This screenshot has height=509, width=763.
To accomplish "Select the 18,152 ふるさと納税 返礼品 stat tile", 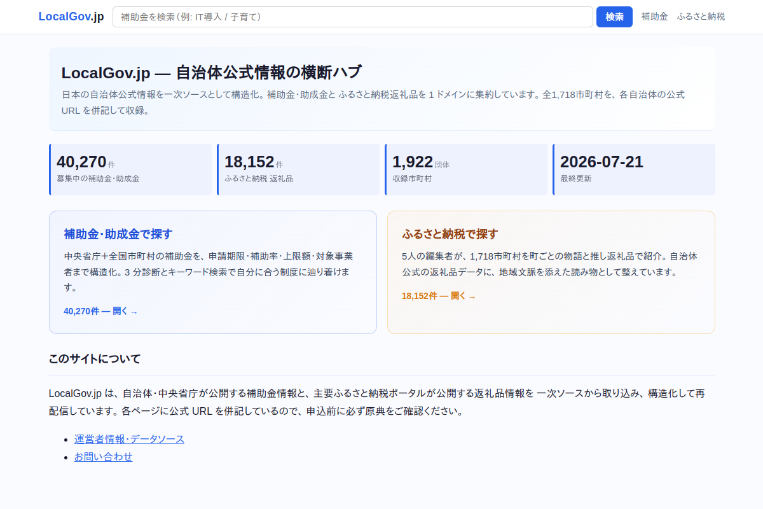I will click(x=298, y=169).
